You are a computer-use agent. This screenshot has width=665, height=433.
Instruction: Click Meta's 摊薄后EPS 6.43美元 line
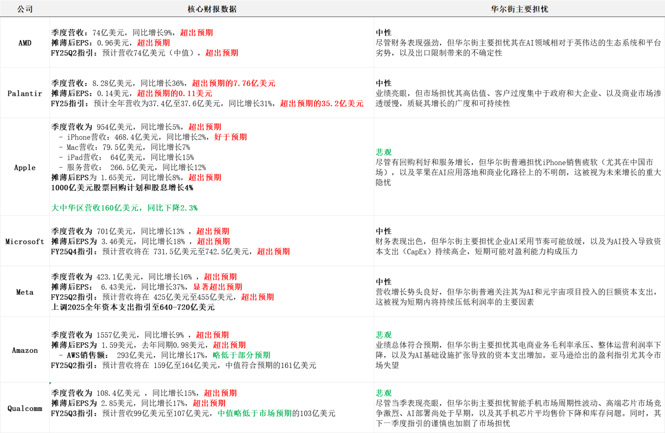click(146, 287)
